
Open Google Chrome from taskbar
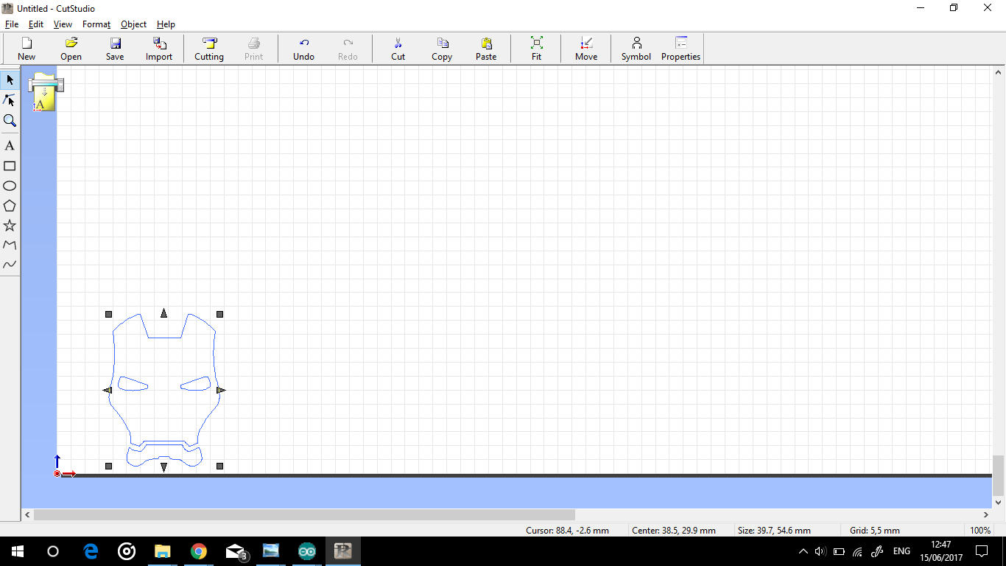click(198, 551)
